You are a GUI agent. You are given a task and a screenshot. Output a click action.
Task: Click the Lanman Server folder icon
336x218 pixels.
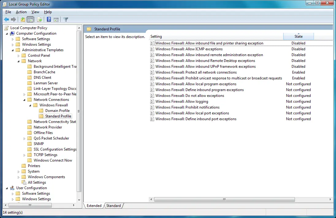point(29,83)
